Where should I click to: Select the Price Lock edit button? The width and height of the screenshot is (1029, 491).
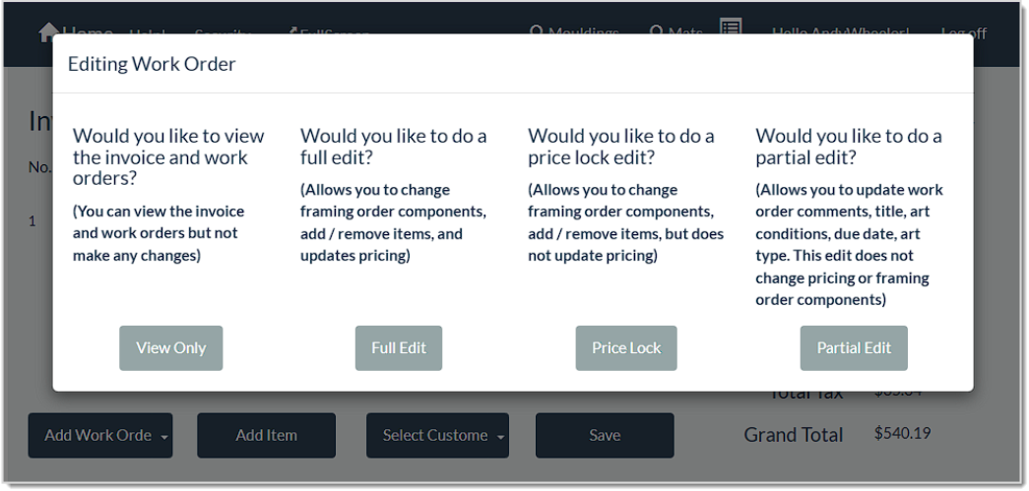point(626,348)
